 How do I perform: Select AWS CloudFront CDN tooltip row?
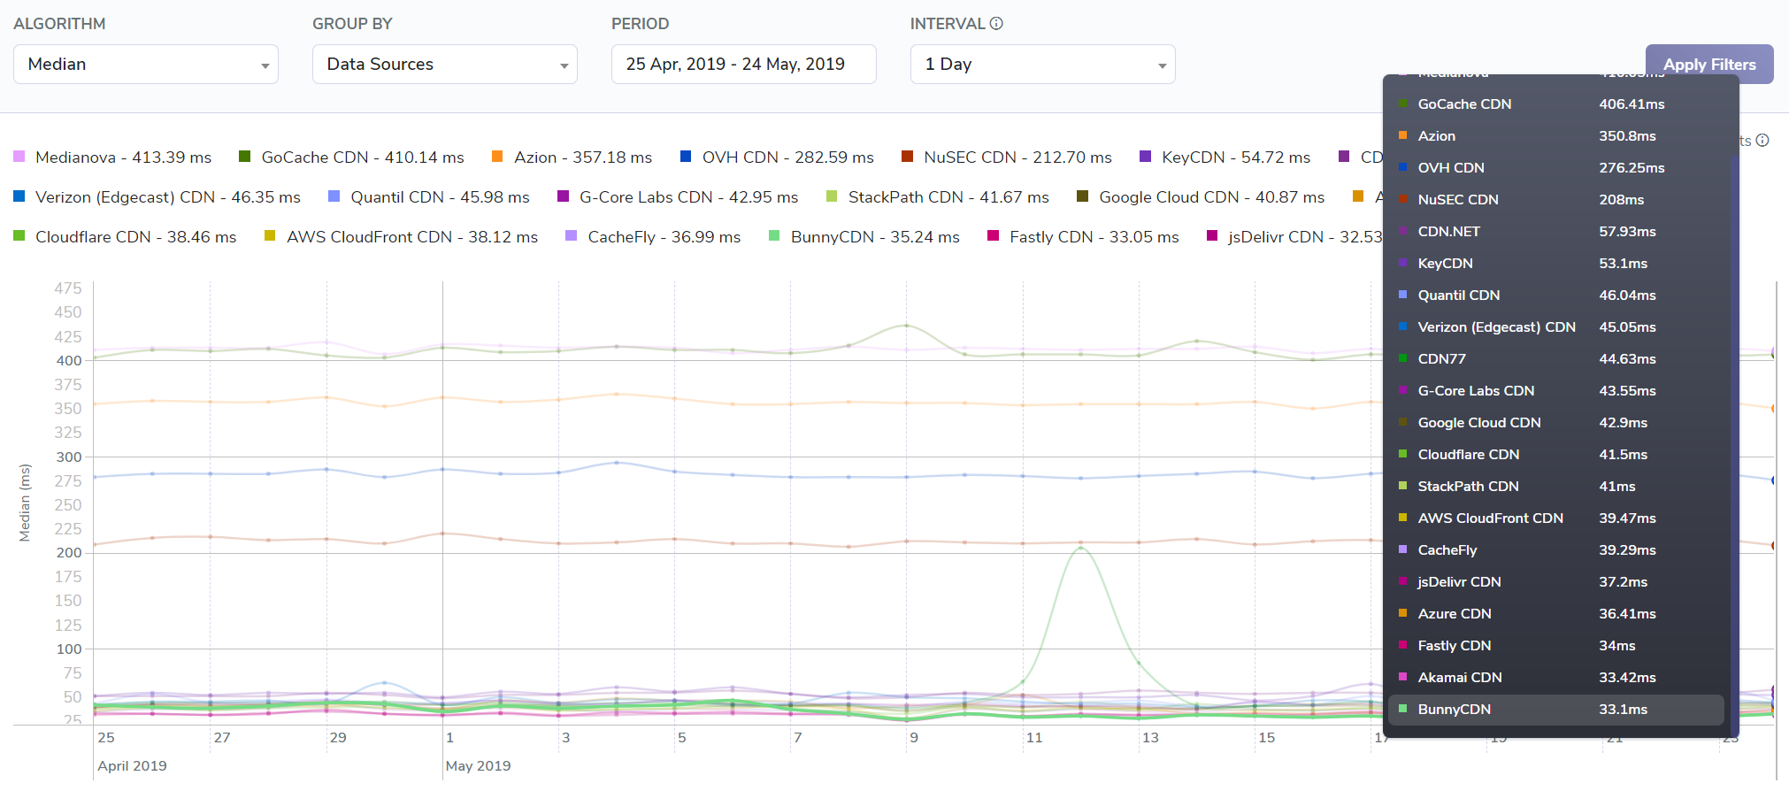(1556, 518)
